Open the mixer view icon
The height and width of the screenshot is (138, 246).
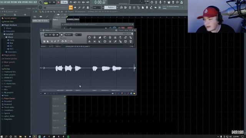click(134, 7)
